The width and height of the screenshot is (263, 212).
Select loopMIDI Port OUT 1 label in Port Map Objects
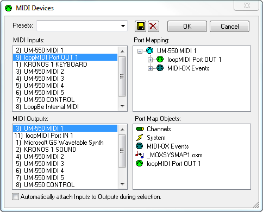click(174, 164)
